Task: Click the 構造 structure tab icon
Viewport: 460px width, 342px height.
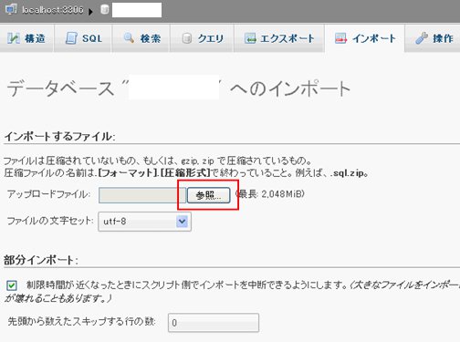Action: (13, 38)
